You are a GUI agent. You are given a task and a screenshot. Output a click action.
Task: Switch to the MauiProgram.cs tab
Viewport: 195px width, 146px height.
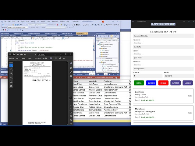pos(18,33)
